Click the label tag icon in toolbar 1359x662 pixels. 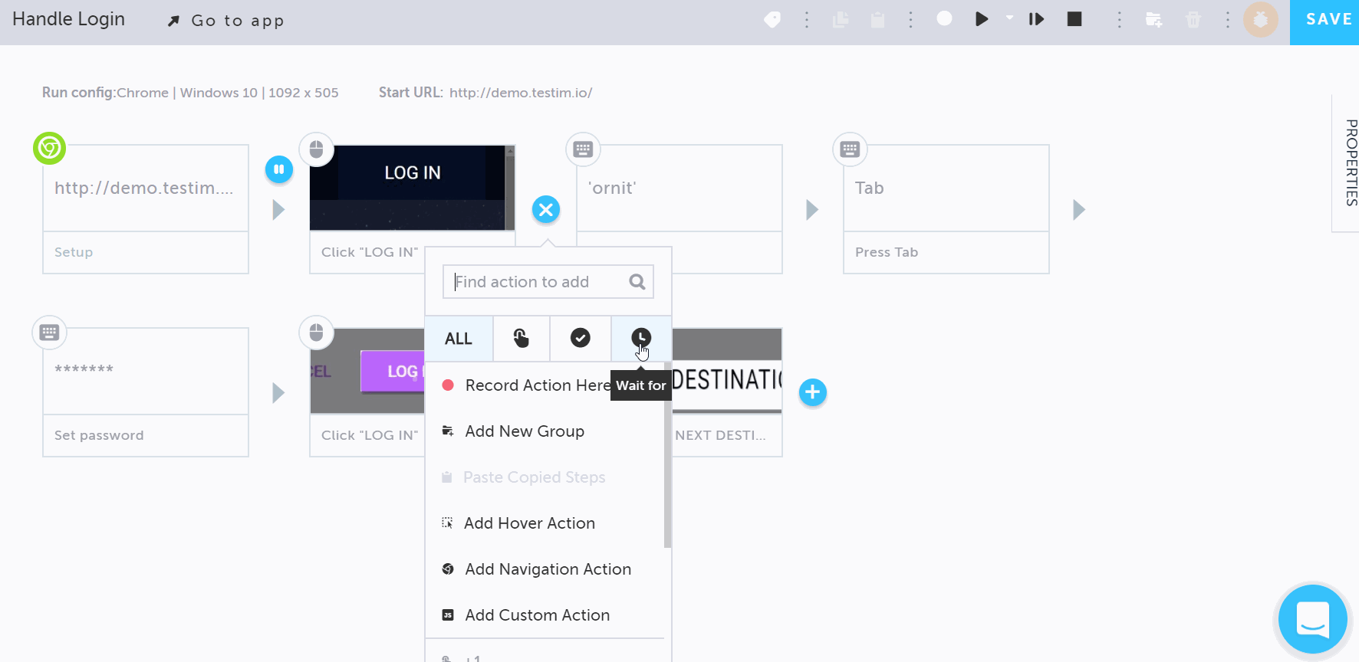(x=772, y=20)
